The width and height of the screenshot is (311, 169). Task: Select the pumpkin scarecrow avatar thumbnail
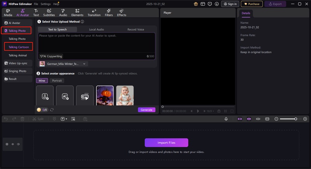tap(105, 96)
